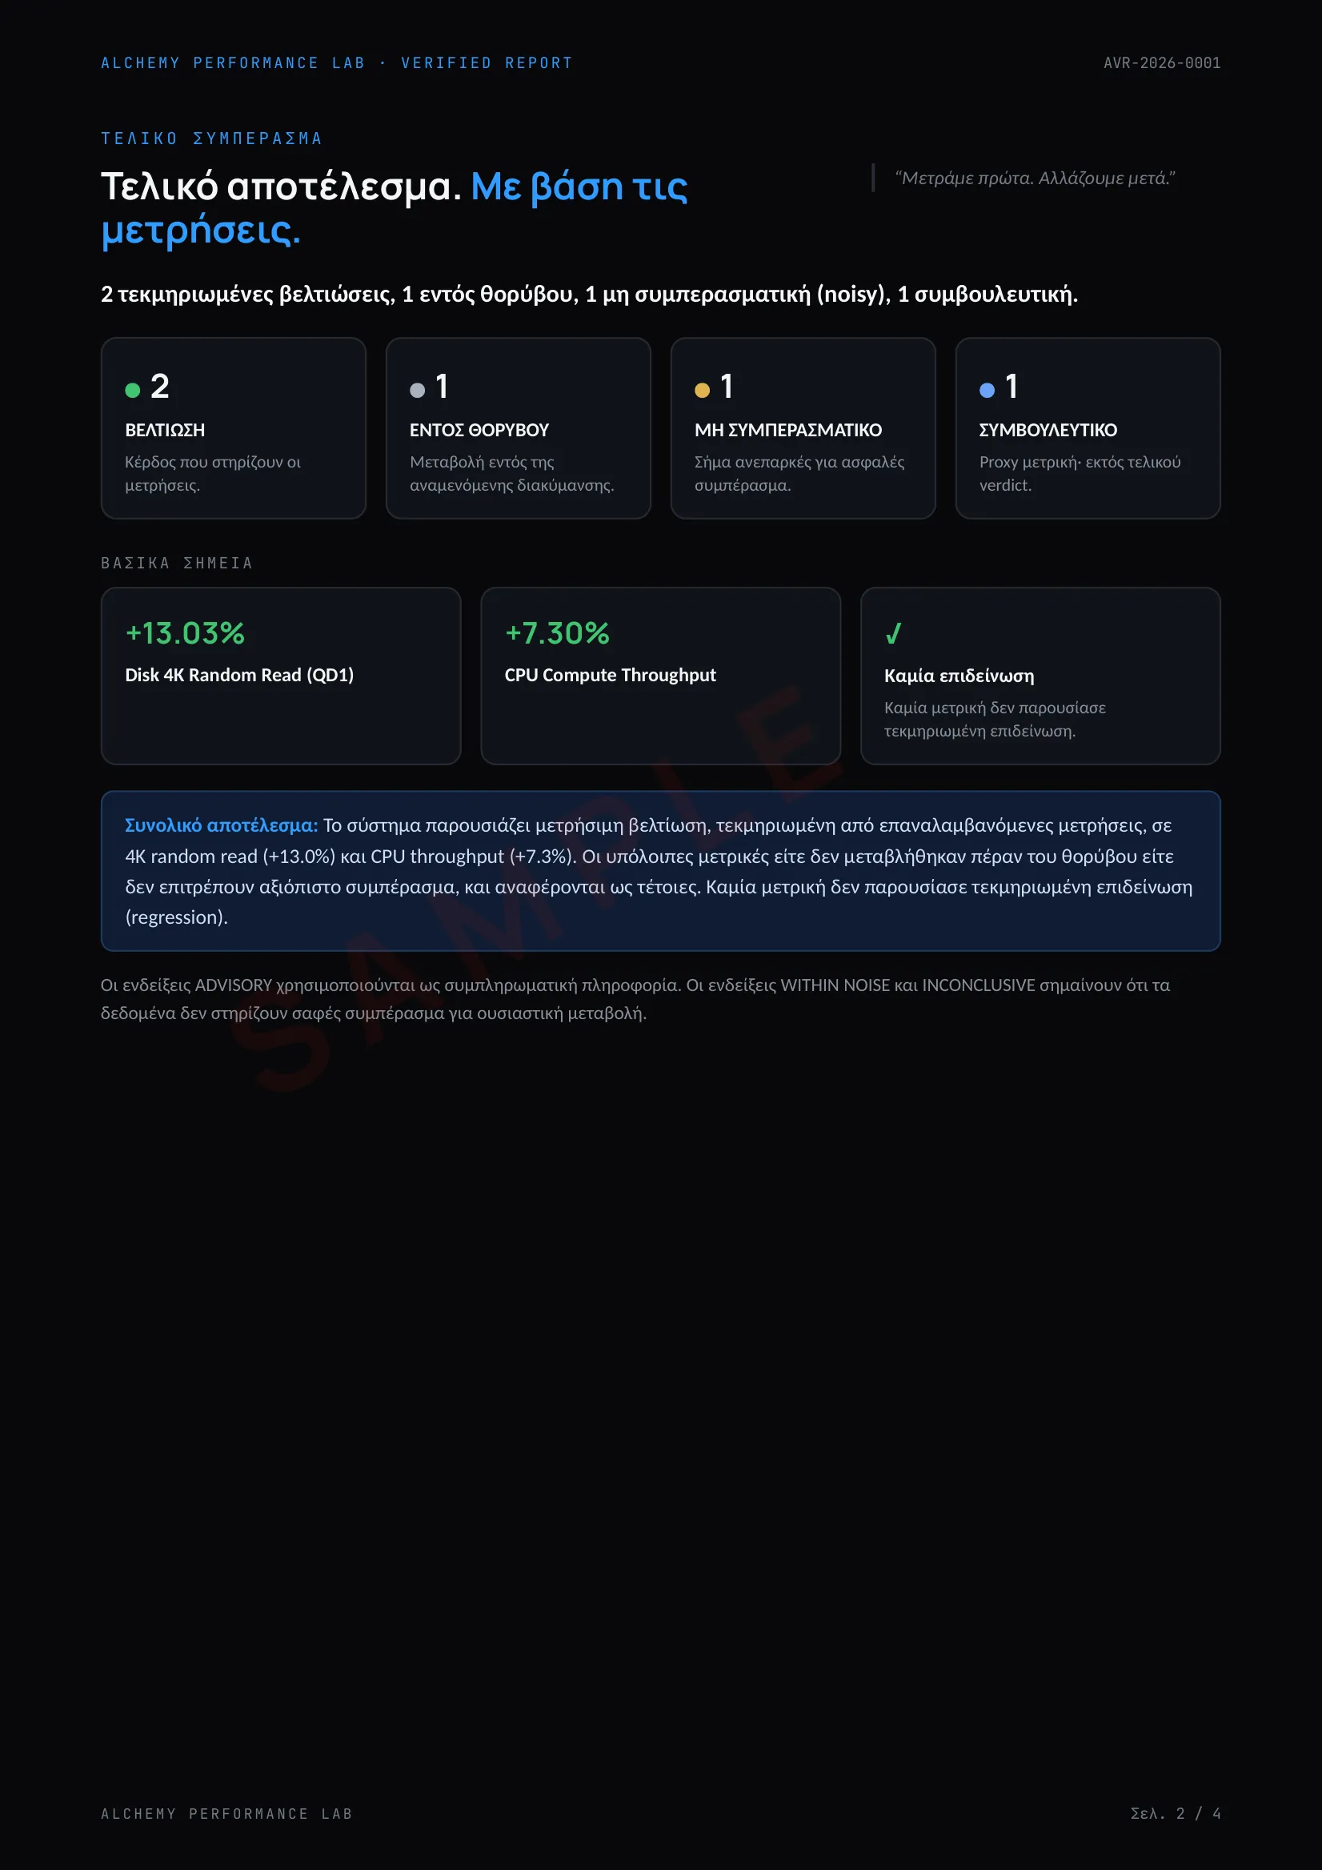The width and height of the screenshot is (1322, 1870).
Task: Click the number 2 in ΒΕΛΤΙΩΣΗ card
Action: (159, 386)
